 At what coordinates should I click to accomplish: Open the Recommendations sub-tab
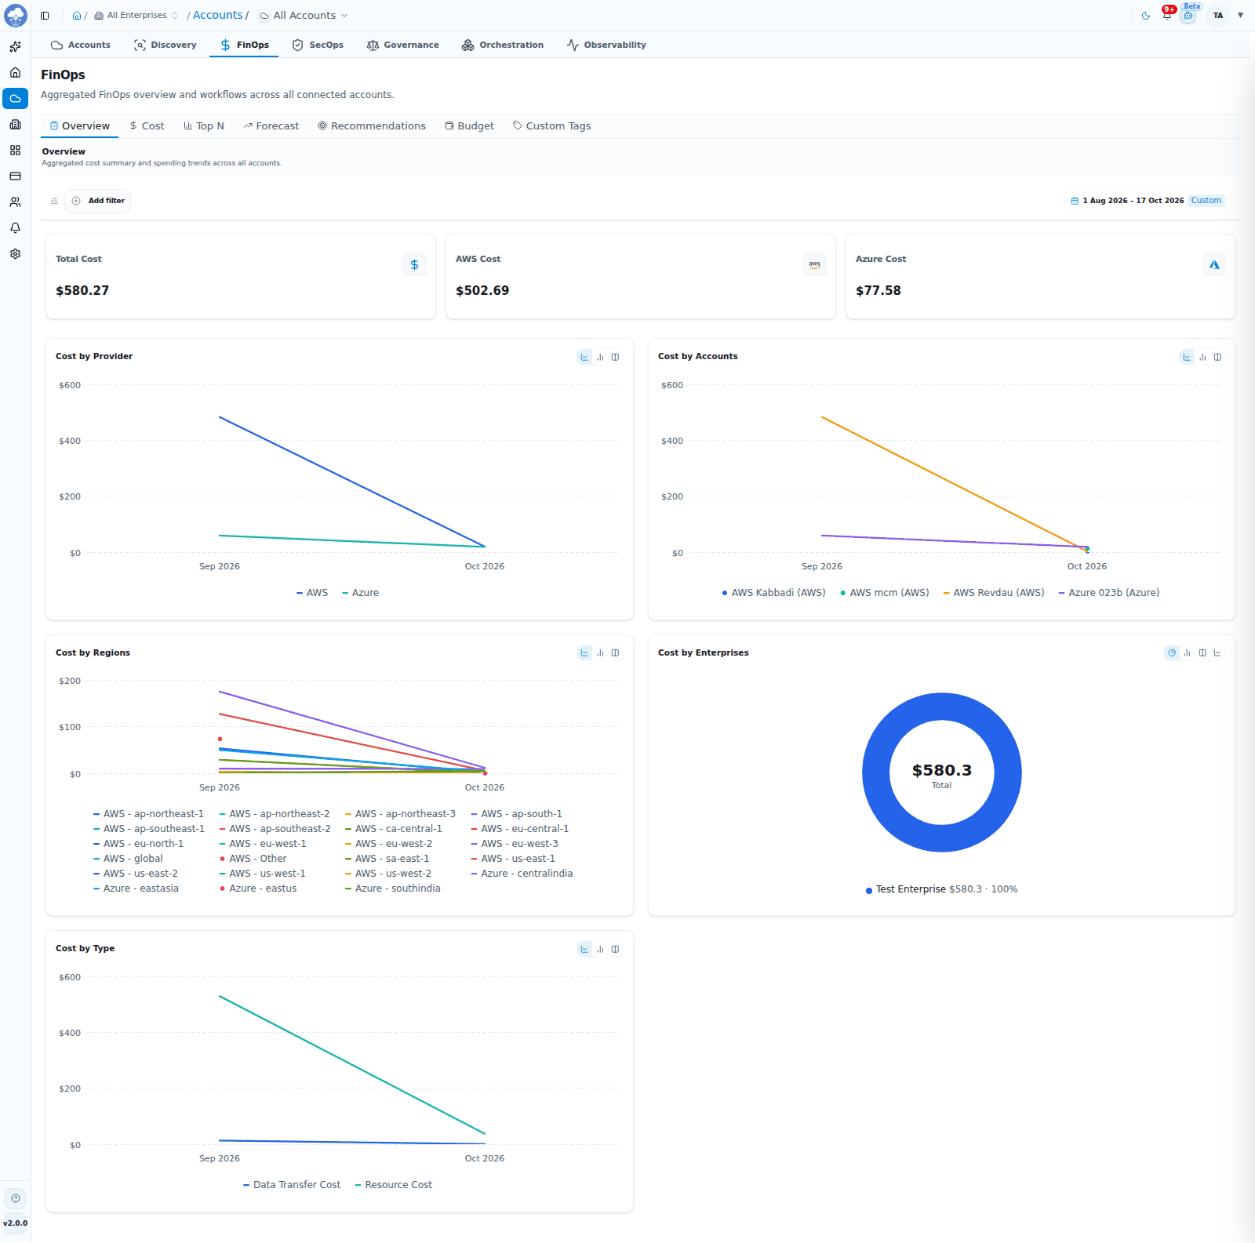[372, 126]
